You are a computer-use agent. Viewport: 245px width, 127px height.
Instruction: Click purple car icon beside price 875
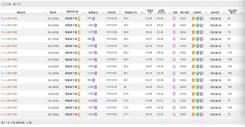tap(94, 18)
